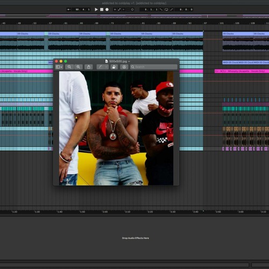Screen dimensions: 269x269
Task: Open Preview's sidebar view menu
Action: (59, 67)
